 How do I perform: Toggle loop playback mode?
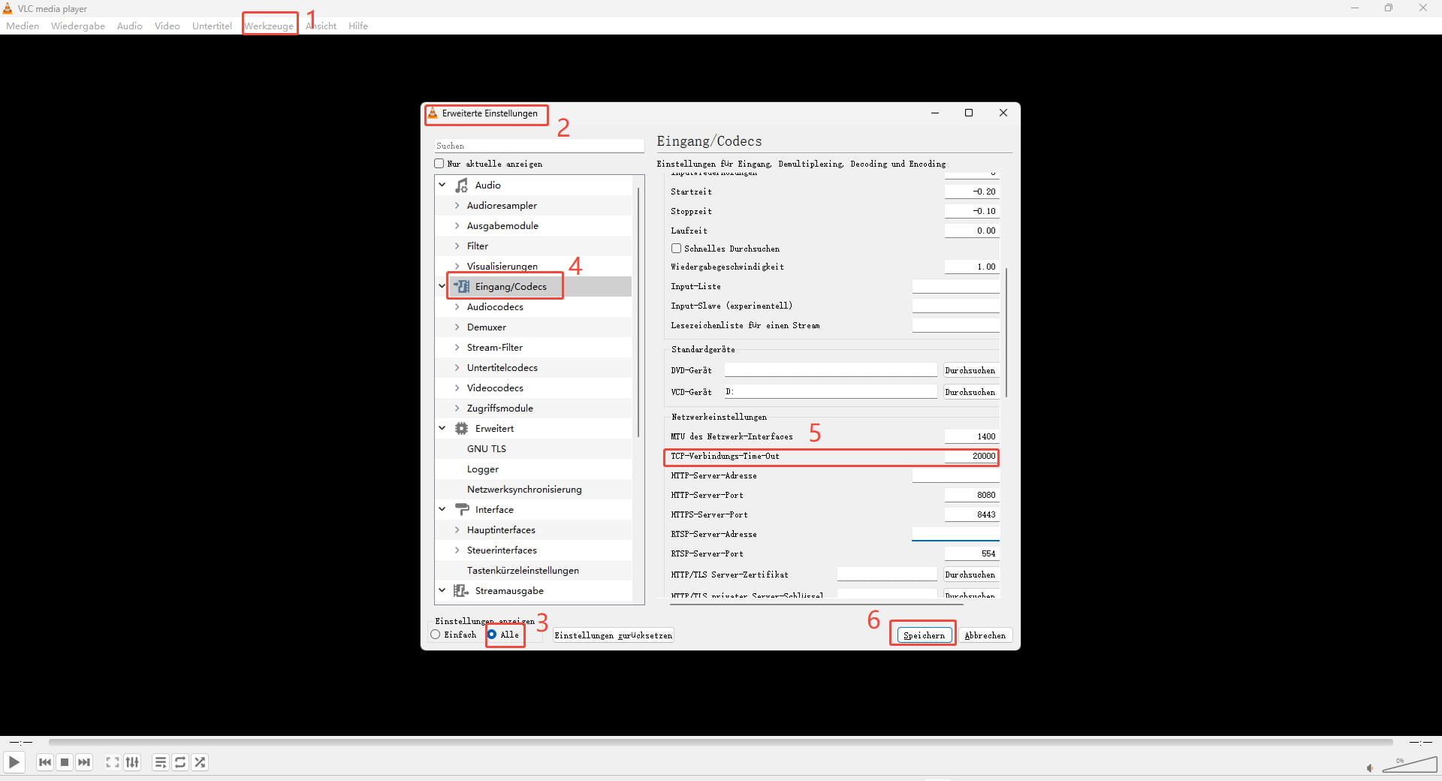(x=180, y=762)
